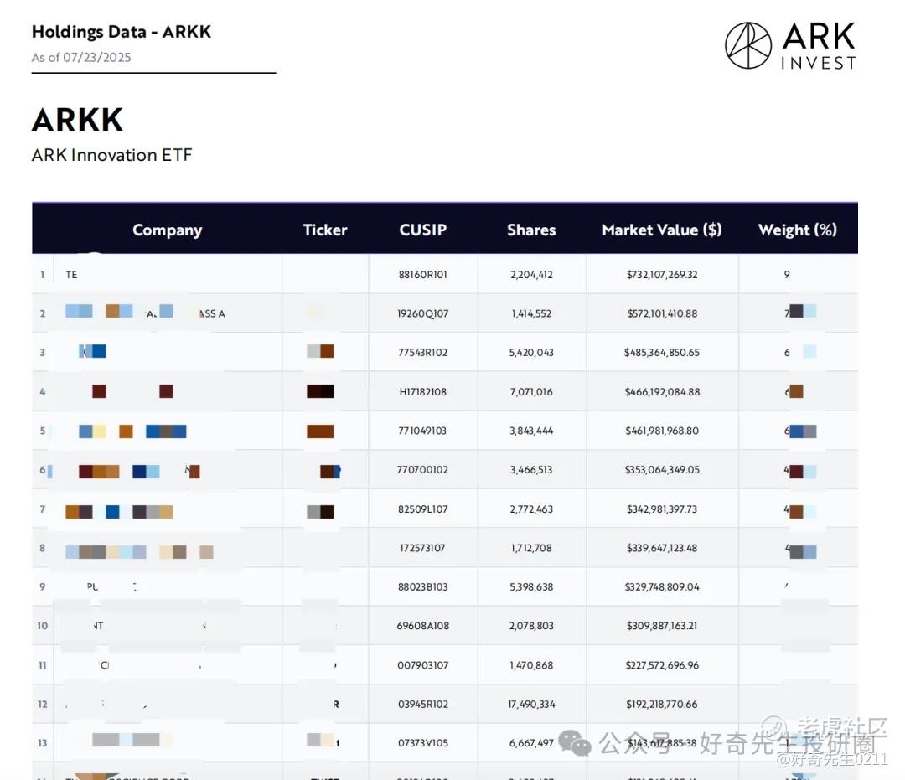This screenshot has height=780, width=905.
Task: Click the 'As of 07/23/2025' date text
Action: click(81, 58)
